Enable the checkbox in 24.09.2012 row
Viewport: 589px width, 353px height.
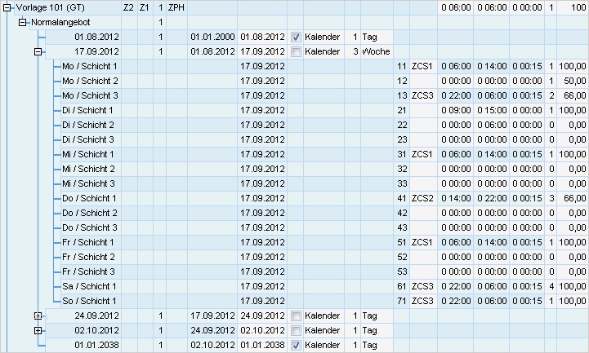296,315
